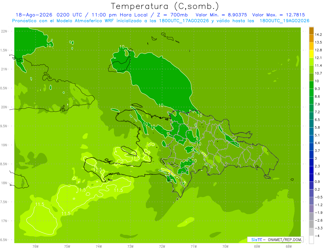Image resolution: width=324 pixels, height=250 pixels.
Task: Pick the orange swatch between 14.2 and 13.5
Action: [x=311, y=38]
